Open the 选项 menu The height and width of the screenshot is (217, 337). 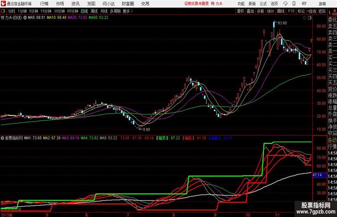click(x=274, y=4)
